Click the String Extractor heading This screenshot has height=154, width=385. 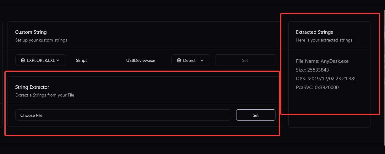(32, 87)
